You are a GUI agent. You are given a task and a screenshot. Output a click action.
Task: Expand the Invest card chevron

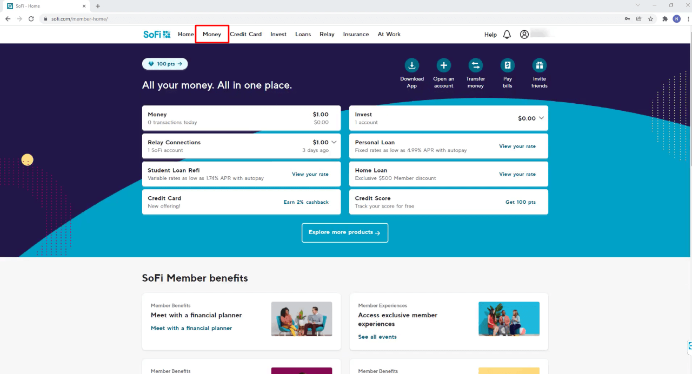pos(541,118)
